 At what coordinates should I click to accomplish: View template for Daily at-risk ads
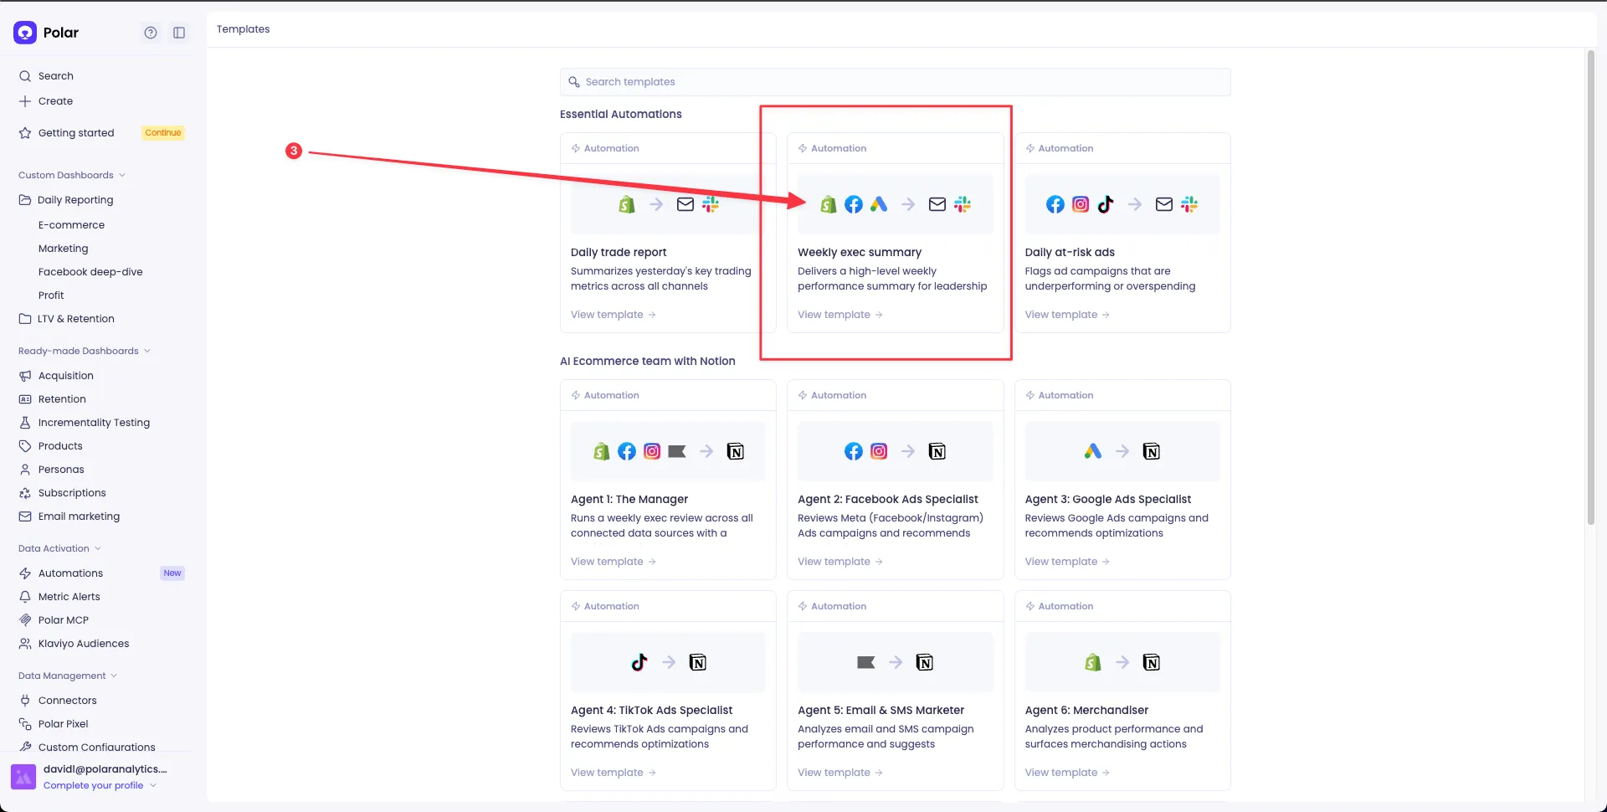[x=1068, y=315]
